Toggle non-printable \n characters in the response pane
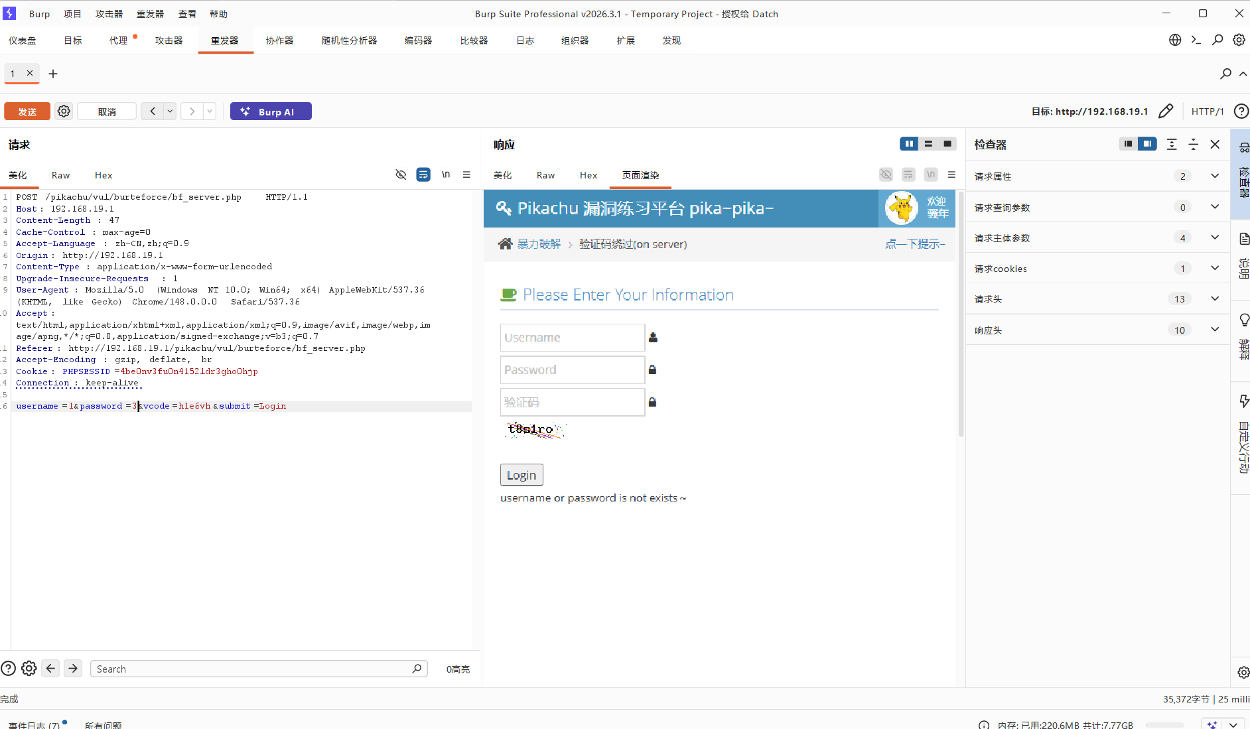This screenshot has height=729, width=1250. [931, 174]
